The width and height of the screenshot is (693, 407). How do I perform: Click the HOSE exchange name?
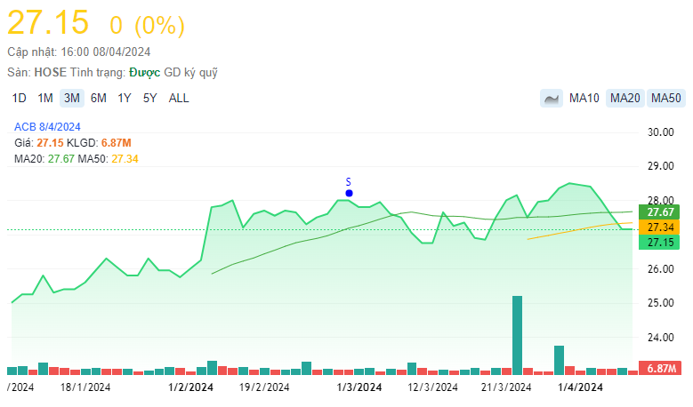click(49, 72)
